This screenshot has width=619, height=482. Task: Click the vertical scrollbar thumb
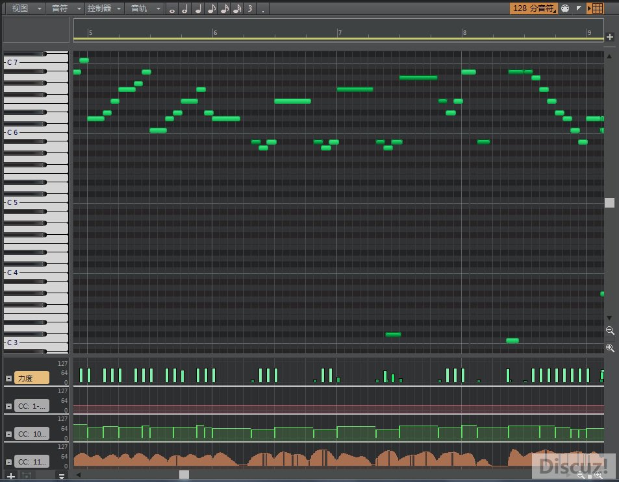pos(609,203)
